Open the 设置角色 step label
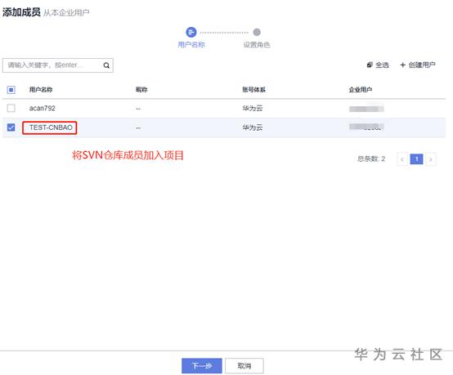 257,45
